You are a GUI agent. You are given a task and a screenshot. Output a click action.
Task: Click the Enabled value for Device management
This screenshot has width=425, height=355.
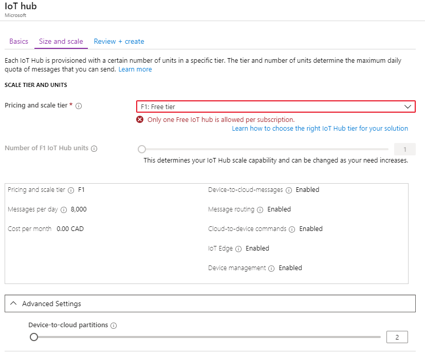click(x=290, y=268)
